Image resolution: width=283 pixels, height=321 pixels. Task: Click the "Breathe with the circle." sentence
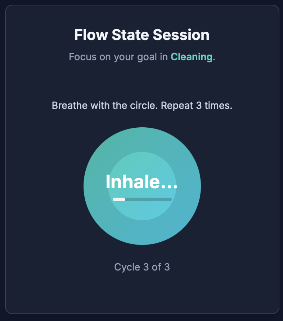click(x=105, y=106)
